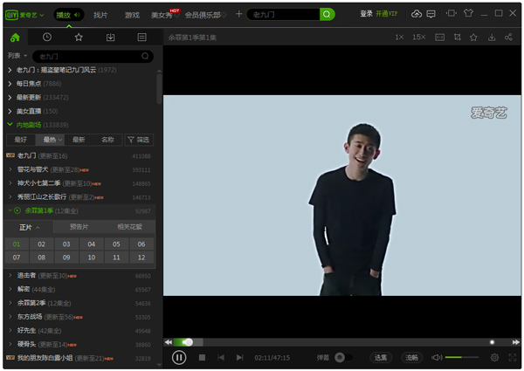Click the video progress bar knob

(x=189, y=342)
